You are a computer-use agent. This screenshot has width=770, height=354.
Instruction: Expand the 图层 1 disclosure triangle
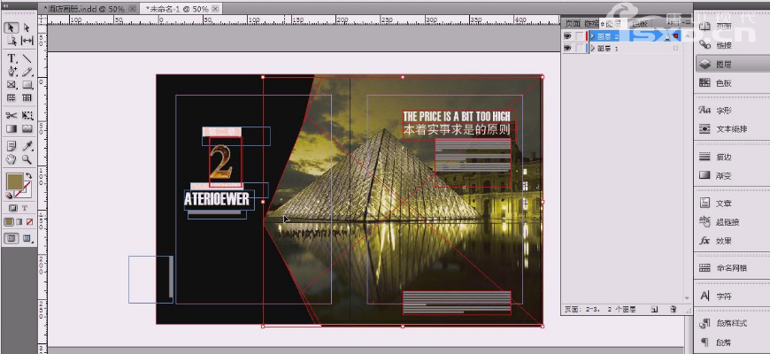[593, 49]
